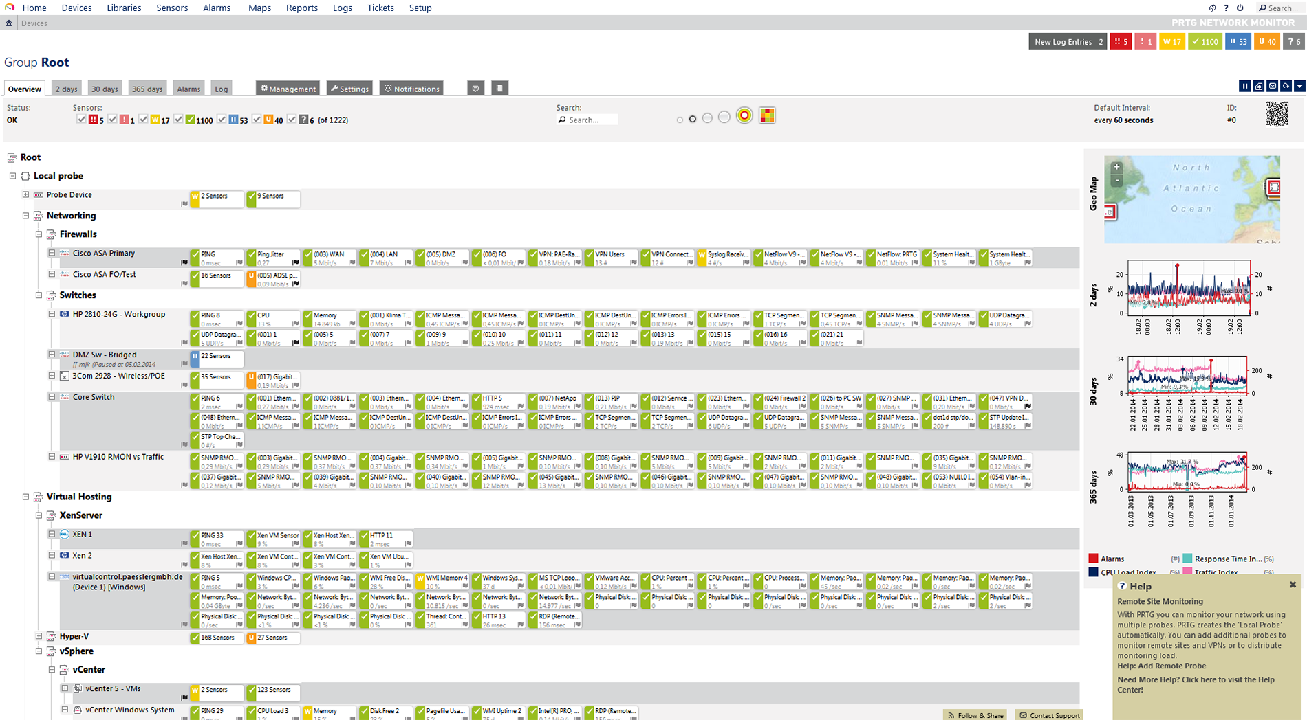Collapse the Local probe tree node
This screenshot has width=1307, height=720.
(x=12, y=176)
